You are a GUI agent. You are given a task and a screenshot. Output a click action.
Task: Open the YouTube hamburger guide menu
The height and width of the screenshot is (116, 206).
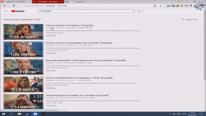[x=5, y=11]
